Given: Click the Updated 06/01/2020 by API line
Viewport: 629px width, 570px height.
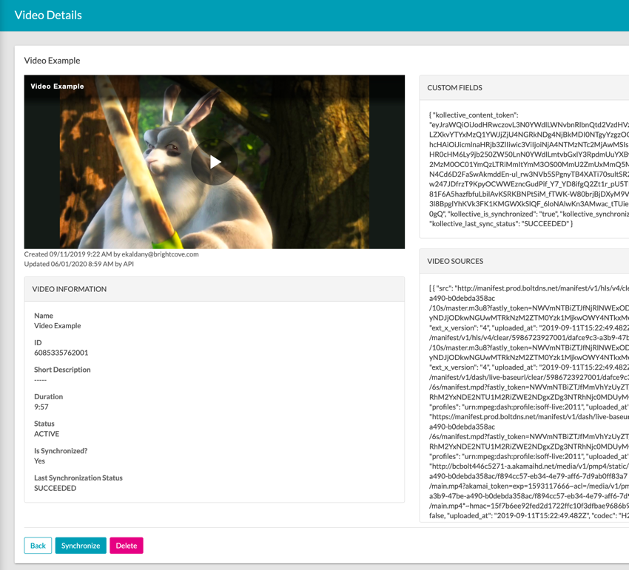Looking at the screenshot, I should point(78,264).
